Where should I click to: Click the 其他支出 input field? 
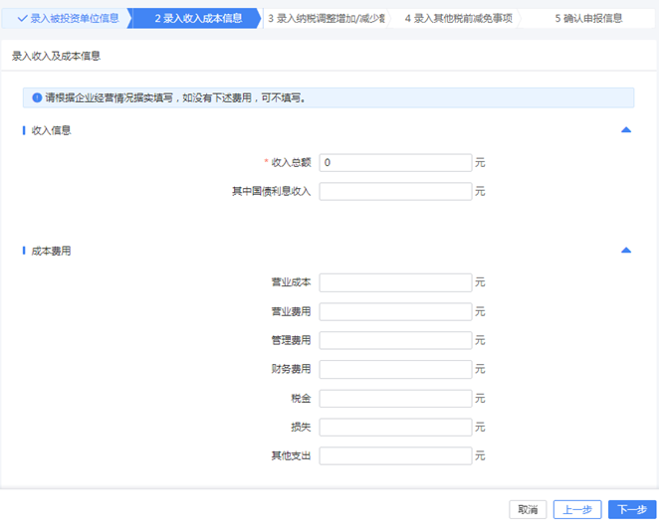click(395, 456)
